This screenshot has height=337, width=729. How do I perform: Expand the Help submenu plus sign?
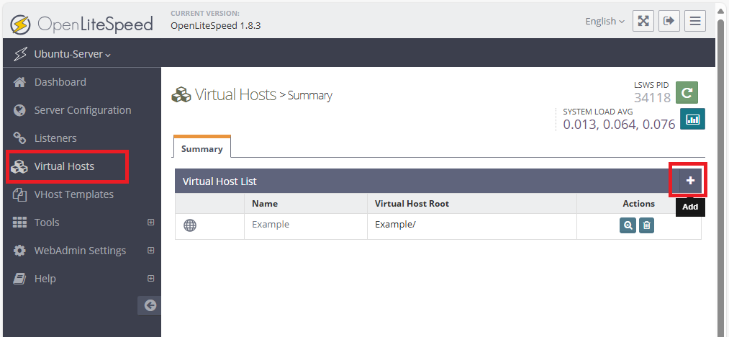150,279
